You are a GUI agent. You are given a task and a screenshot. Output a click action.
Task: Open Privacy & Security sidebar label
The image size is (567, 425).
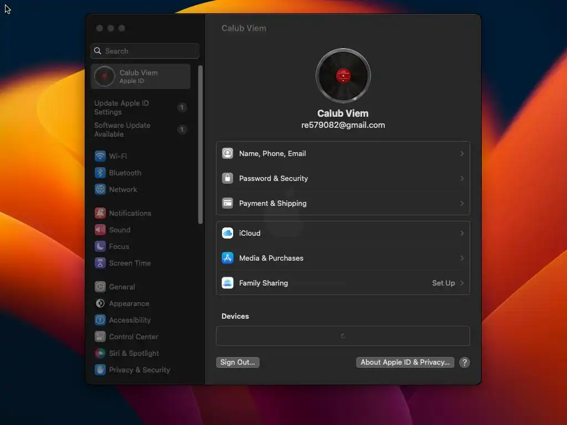(x=139, y=370)
